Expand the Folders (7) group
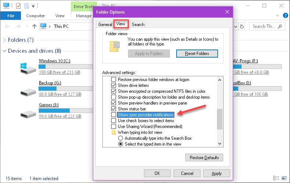This screenshot has width=290, height=183. 5,40
